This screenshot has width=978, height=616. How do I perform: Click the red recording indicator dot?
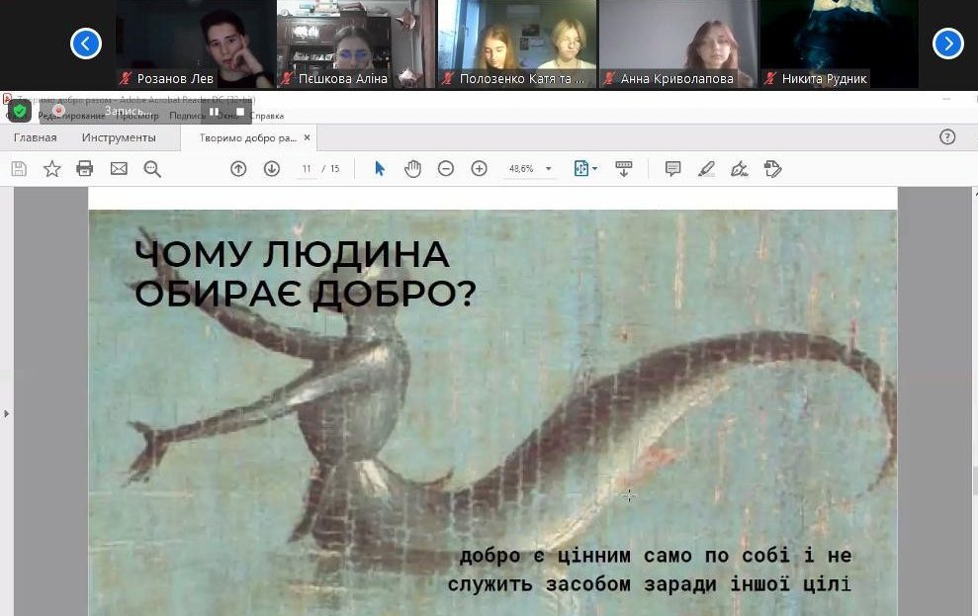(x=58, y=111)
